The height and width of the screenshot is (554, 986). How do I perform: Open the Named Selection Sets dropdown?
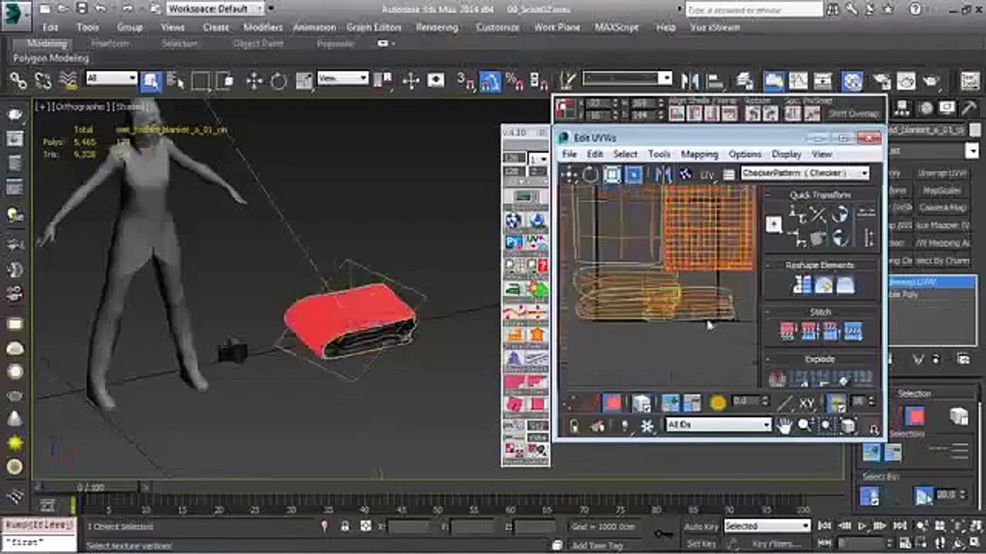point(628,78)
